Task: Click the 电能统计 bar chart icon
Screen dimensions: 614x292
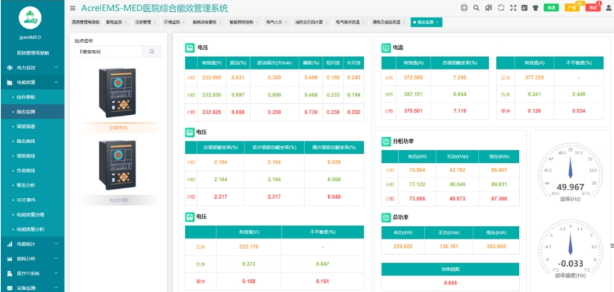Action: click(x=10, y=244)
